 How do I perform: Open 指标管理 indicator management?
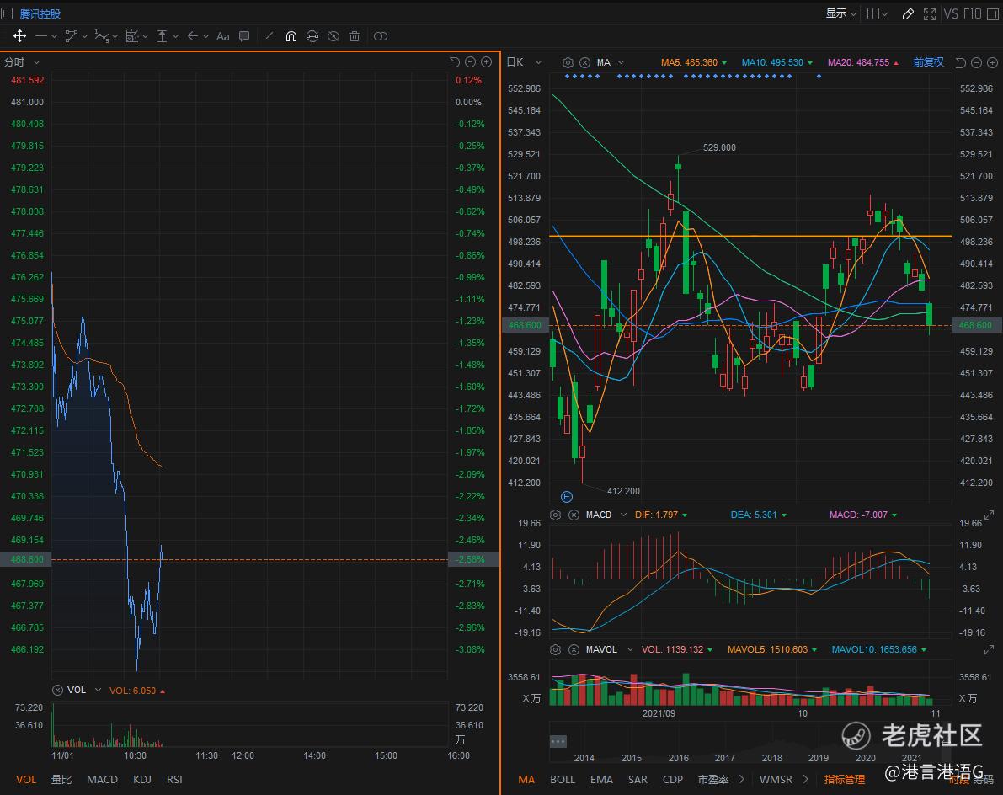tap(844, 779)
